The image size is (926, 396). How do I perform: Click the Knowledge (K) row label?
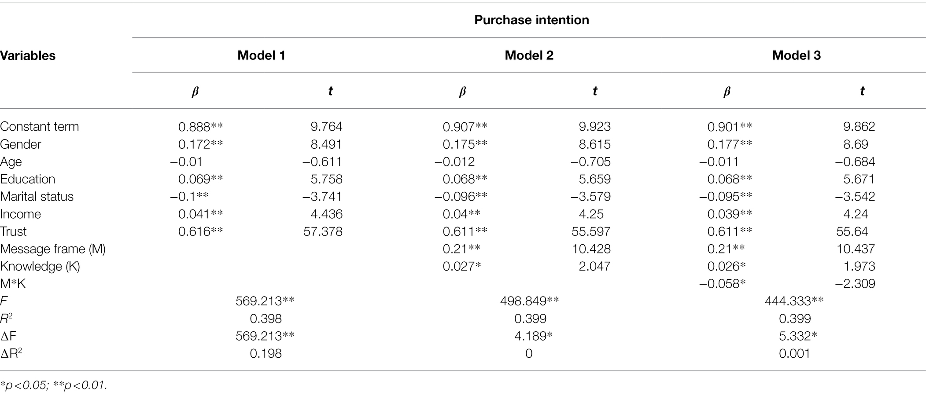tap(40, 267)
